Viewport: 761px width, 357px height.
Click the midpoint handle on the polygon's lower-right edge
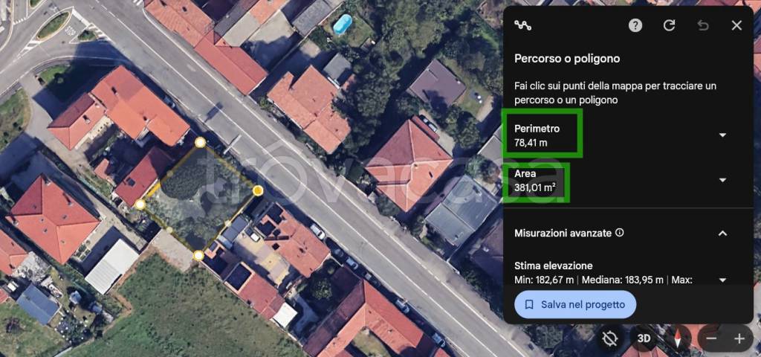[228, 223]
